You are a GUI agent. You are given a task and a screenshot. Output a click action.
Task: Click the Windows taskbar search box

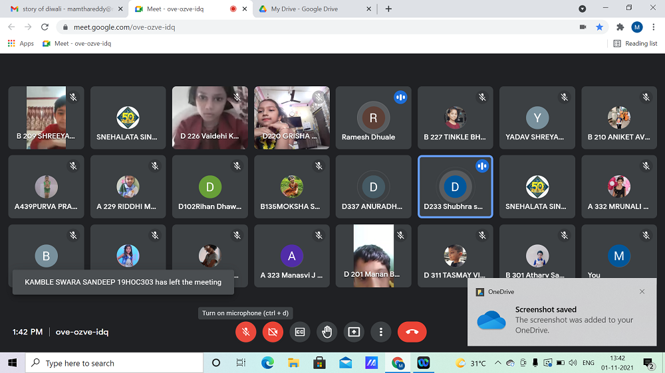pos(113,363)
